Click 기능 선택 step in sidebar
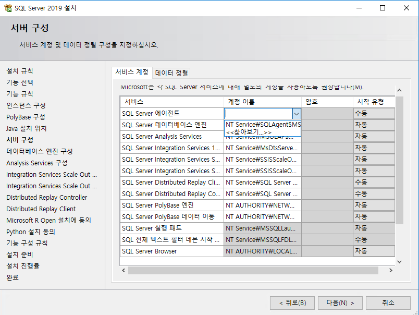This screenshot has height=315, width=419. coord(20,82)
